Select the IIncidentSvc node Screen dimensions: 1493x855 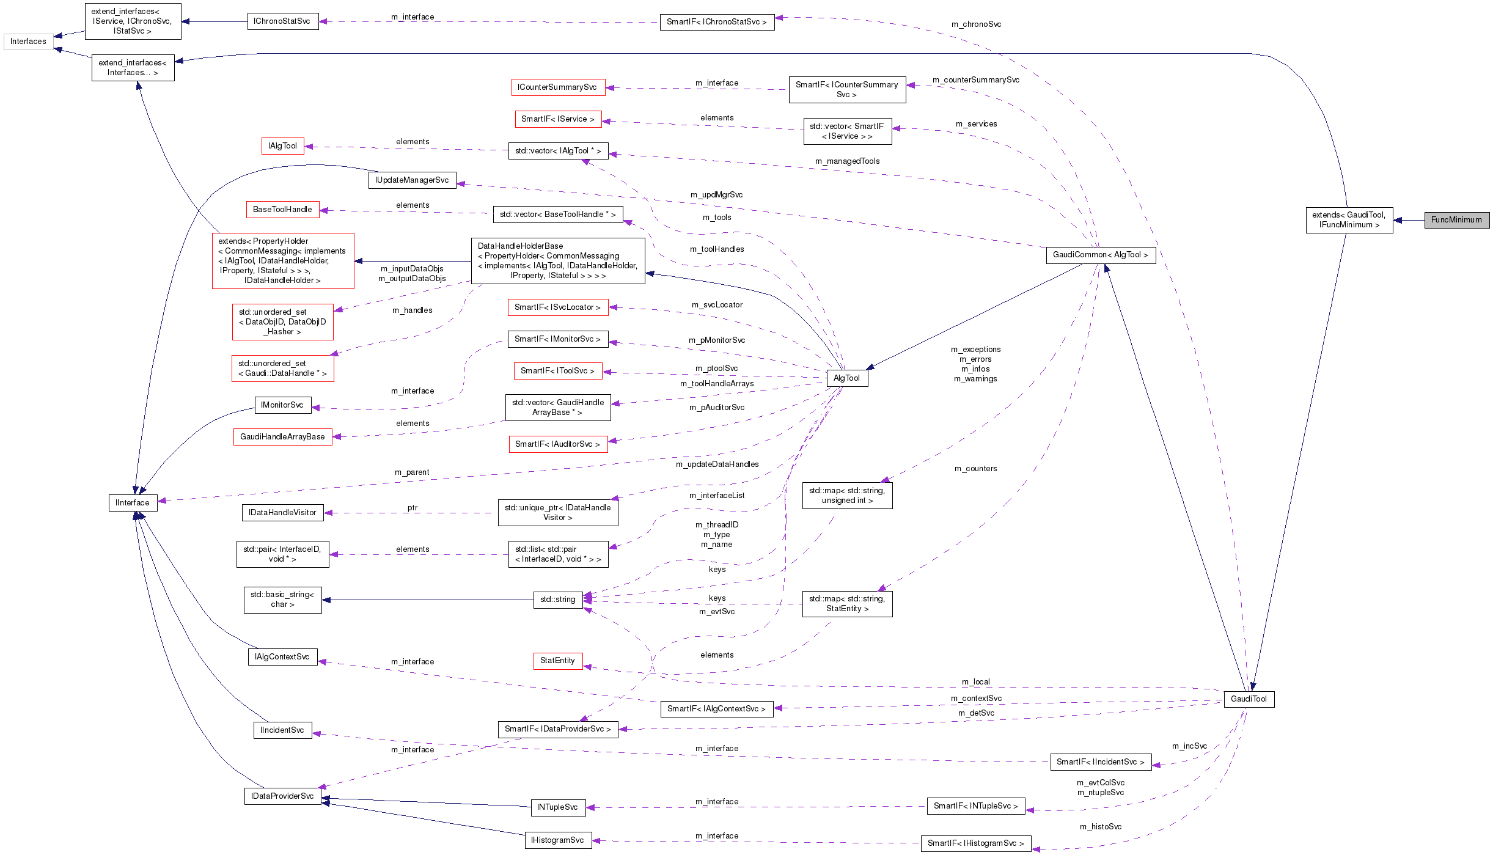[x=282, y=730]
